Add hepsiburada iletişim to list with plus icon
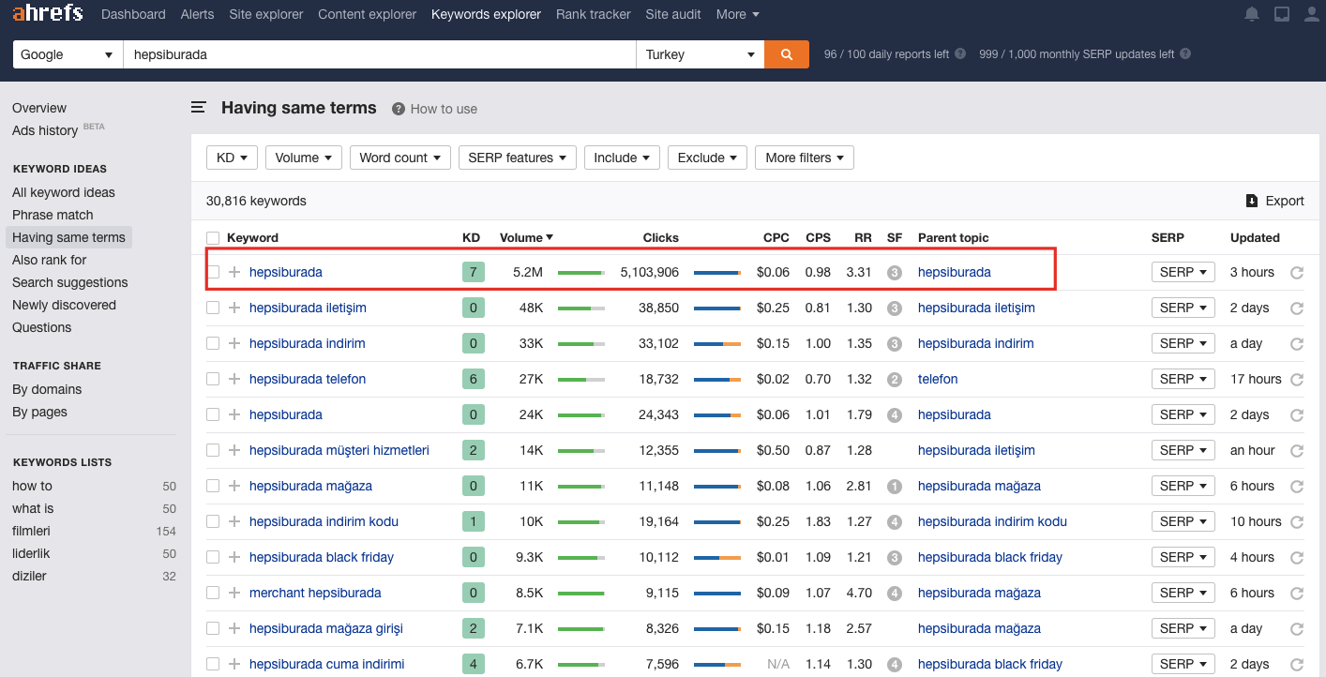Viewport: 1326px width, 677px height. pyautogui.click(x=234, y=308)
